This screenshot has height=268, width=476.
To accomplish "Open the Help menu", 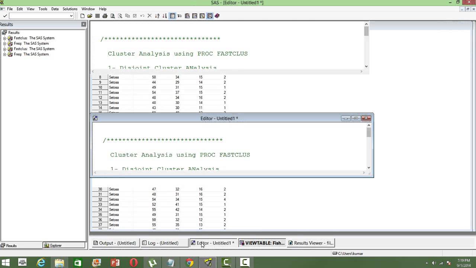I will (103, 9).
